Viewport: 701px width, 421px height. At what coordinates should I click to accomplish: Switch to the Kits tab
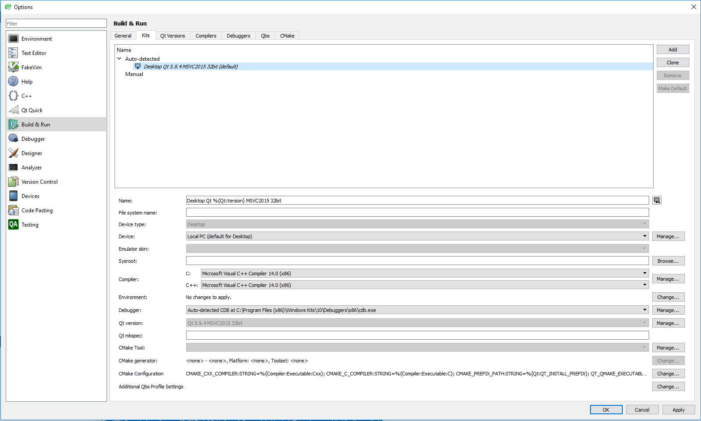point(146,35)
